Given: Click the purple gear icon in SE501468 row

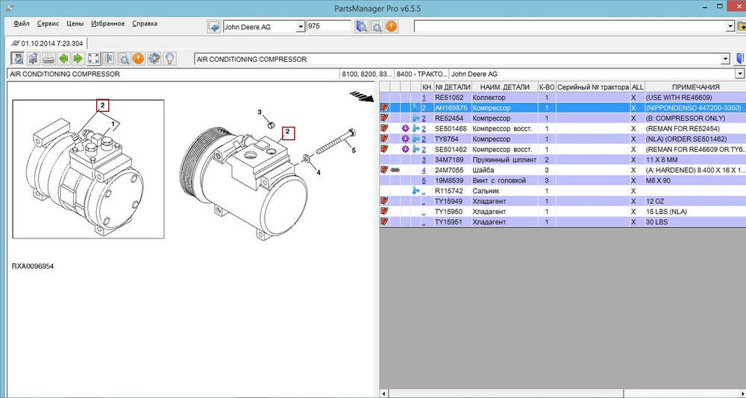Looking at the screenshot, I should [405, 129].
